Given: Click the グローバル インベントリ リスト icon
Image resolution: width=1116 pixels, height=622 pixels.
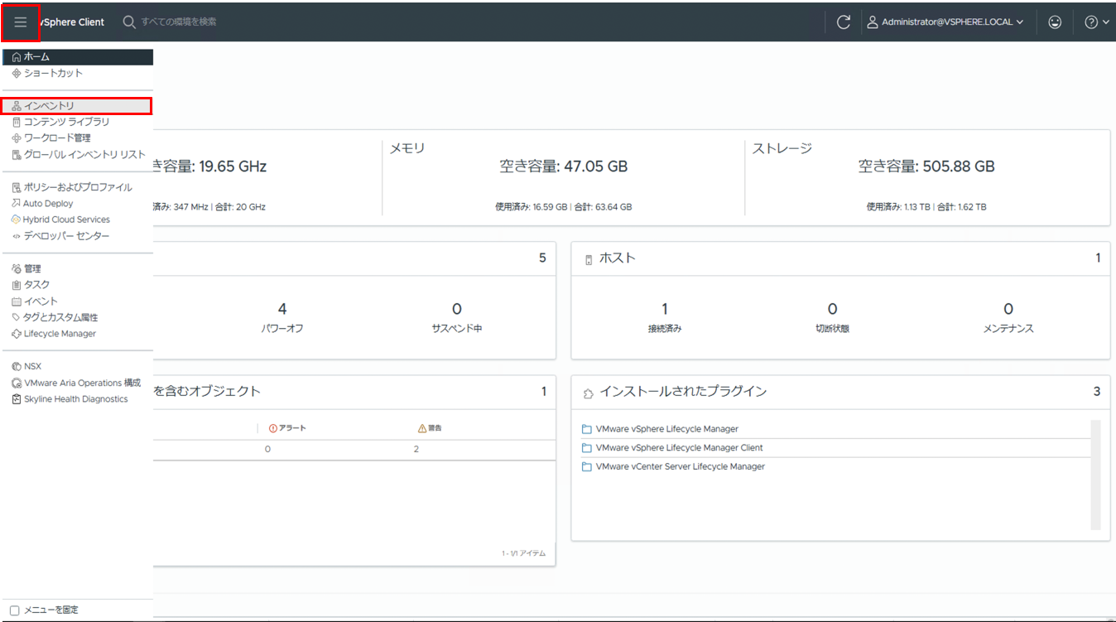Looking at the screenshot, I should pos(17,155).
